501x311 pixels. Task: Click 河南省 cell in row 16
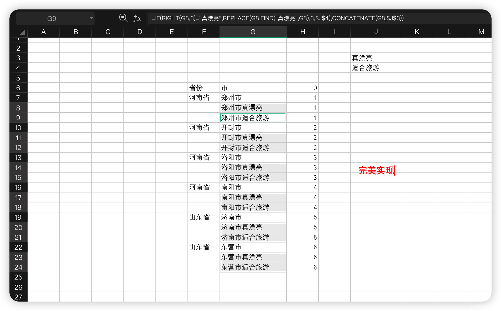204,187
